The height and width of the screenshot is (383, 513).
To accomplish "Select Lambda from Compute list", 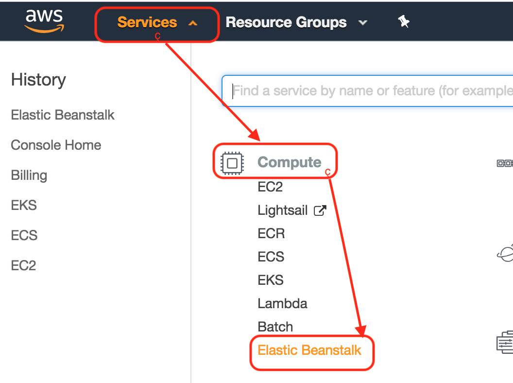I will (x=282, y=304).
